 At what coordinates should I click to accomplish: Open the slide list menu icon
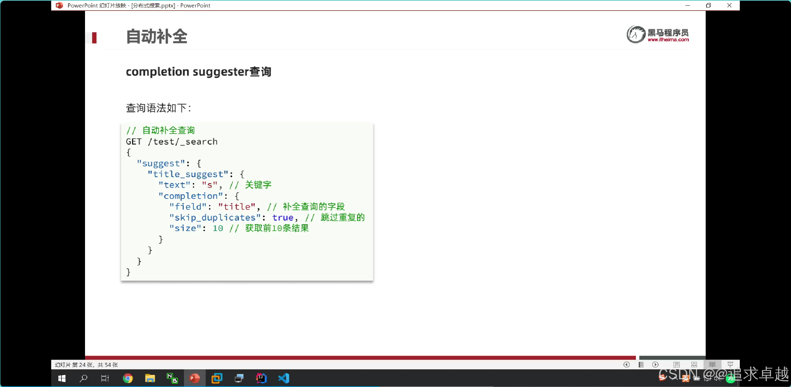pos(641,365)
